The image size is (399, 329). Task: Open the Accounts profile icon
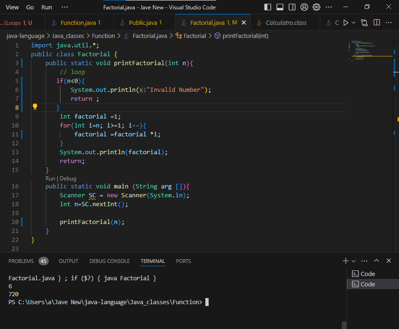304,7
